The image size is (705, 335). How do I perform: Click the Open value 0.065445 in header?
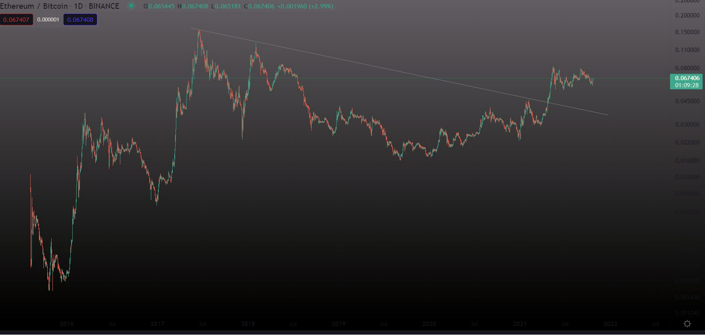click(x=161, y=6)
